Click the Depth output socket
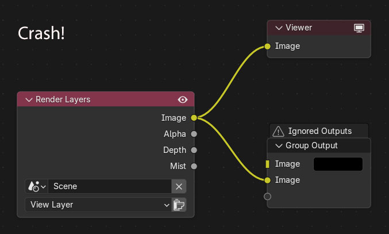Image resolution: width=389 pixels, height=234 pixels. tap(194, 150)
